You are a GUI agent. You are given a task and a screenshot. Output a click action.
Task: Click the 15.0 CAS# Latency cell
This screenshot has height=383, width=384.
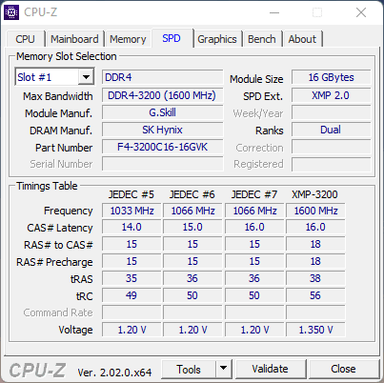(x=192, y=227)
